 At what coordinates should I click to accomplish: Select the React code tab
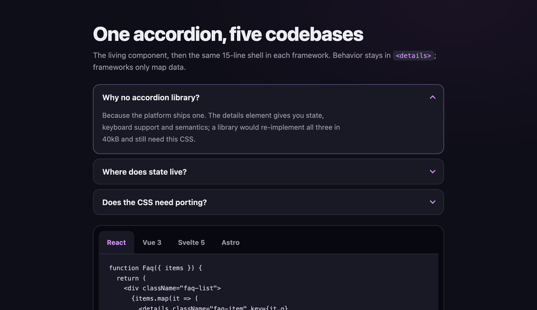(x=116, y=242)
